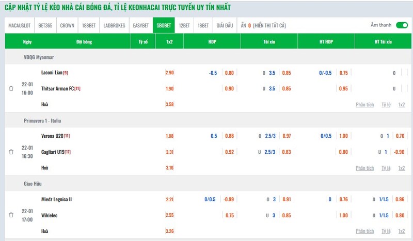Select Laconi Lian 1x2 odds 2.90

[170, 73]
